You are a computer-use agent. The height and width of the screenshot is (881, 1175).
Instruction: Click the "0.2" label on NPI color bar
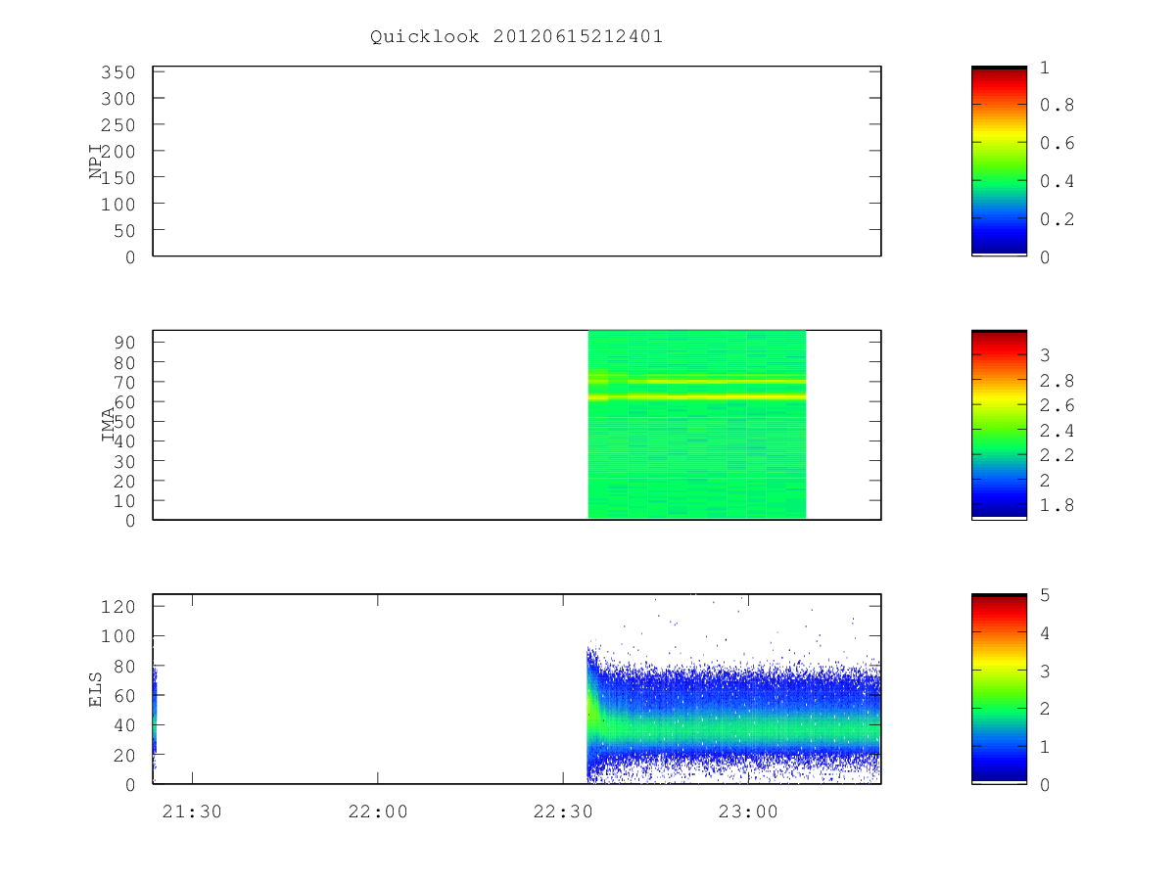point(1057,219)
